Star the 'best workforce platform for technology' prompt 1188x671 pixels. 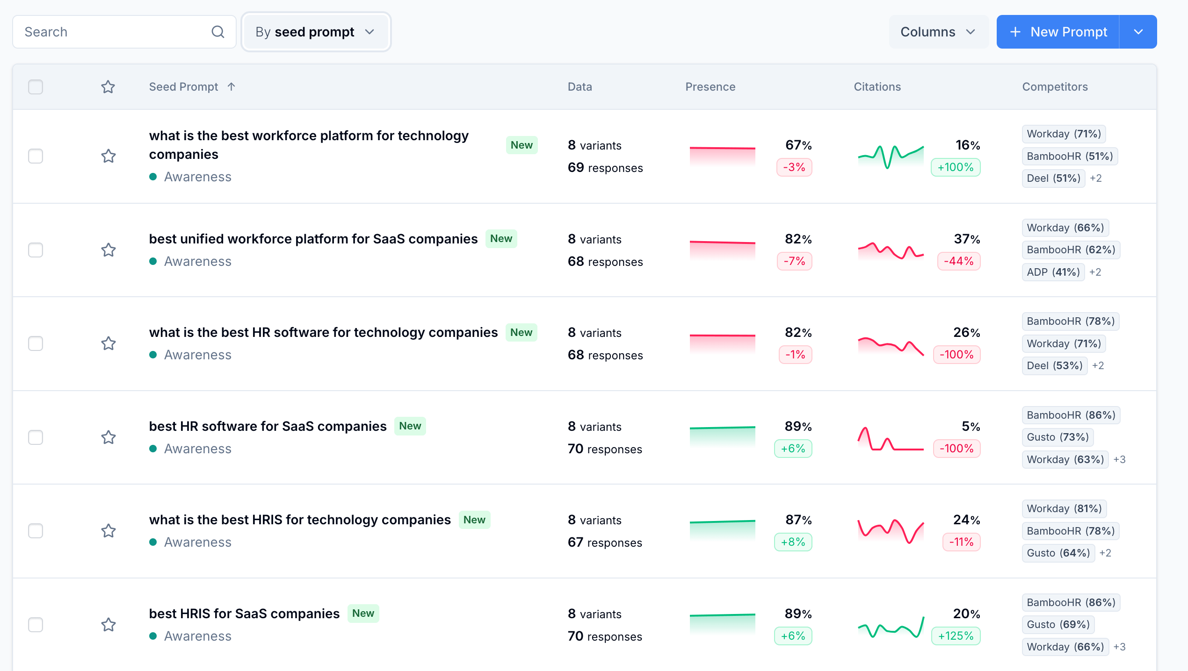click(x=108, y=156)
